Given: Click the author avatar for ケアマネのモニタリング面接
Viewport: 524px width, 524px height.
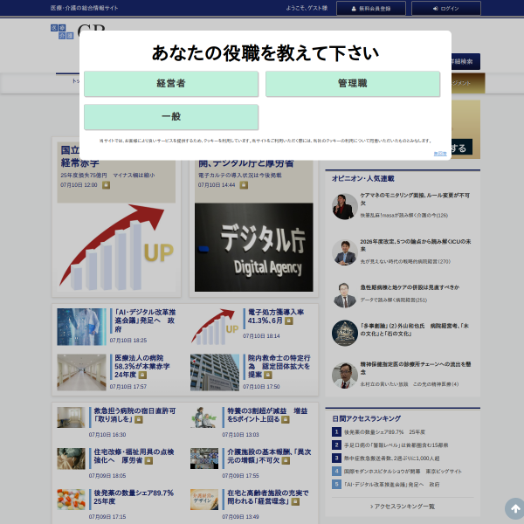Looking at the screenshot, I should 345,206.
